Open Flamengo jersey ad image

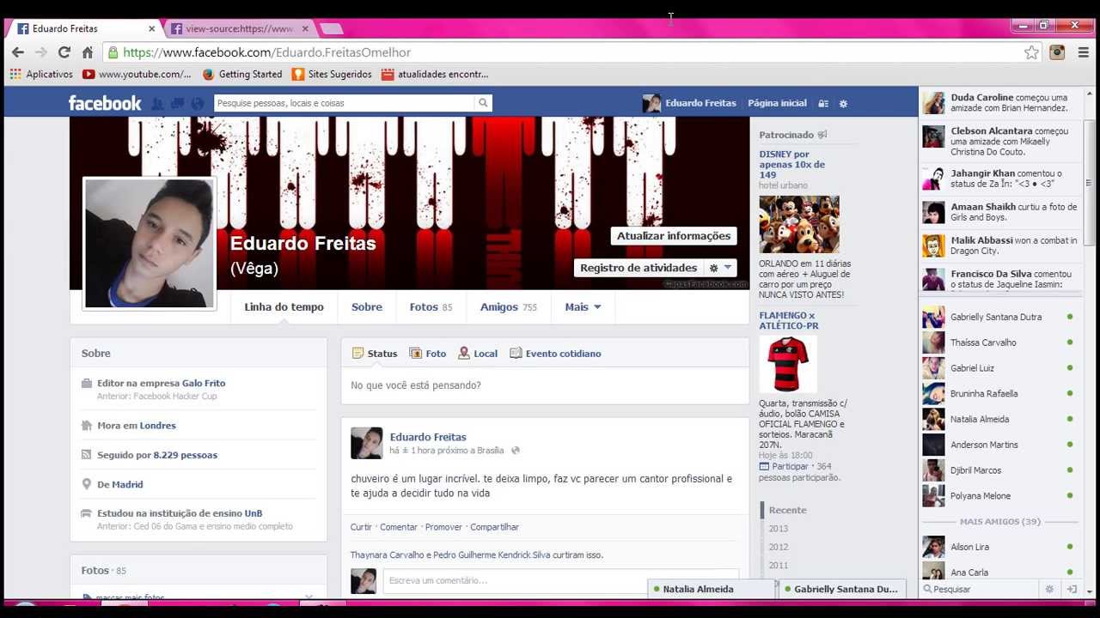[788, 364]
